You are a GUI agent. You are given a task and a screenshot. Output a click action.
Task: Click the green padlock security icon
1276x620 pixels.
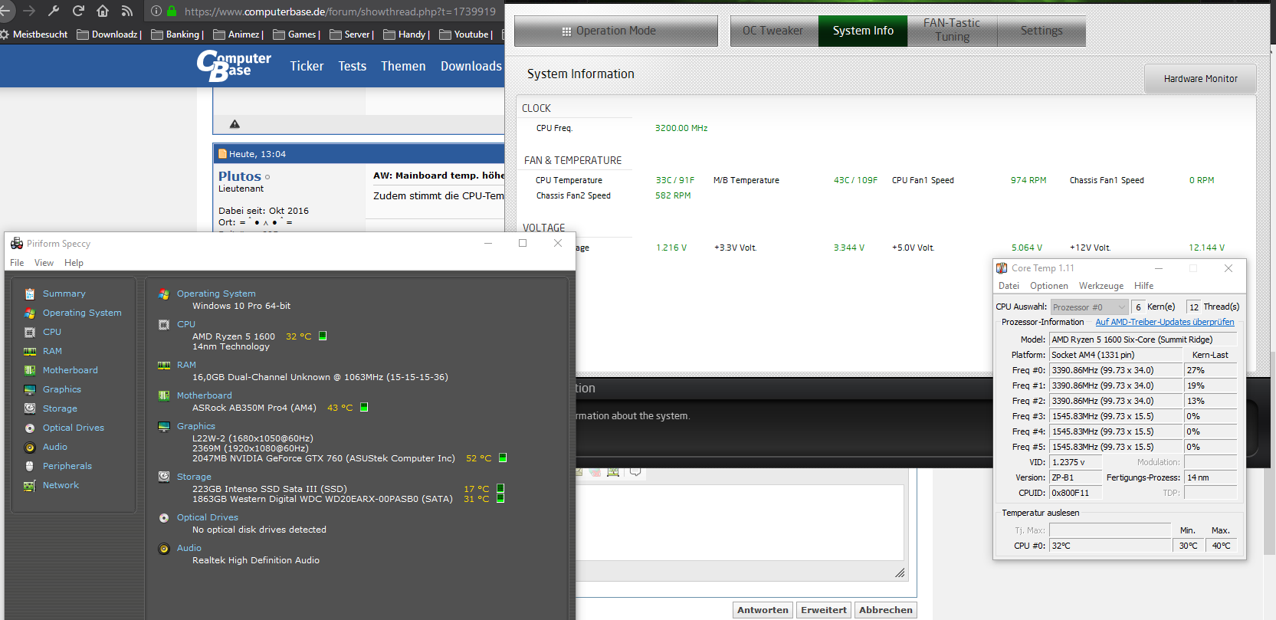pyautogui.click(x=172, y=11)
